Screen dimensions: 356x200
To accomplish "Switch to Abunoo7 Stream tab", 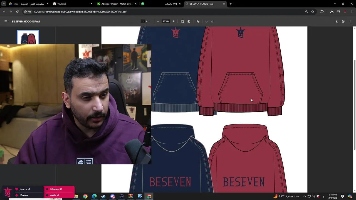I will coord(117,4).
